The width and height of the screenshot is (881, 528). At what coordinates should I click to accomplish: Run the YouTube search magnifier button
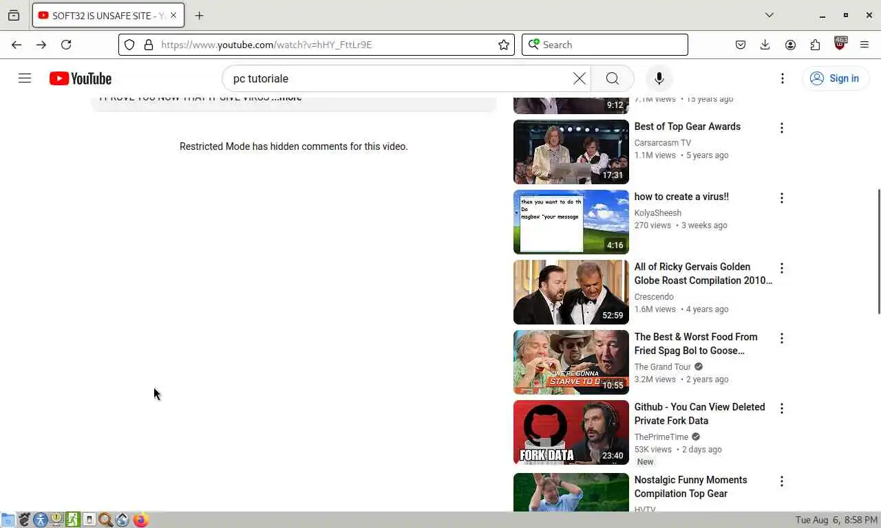click(x=613, y=78)
